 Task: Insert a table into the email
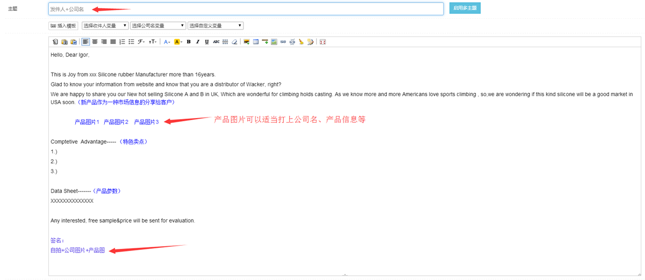(x=256, y=42)
